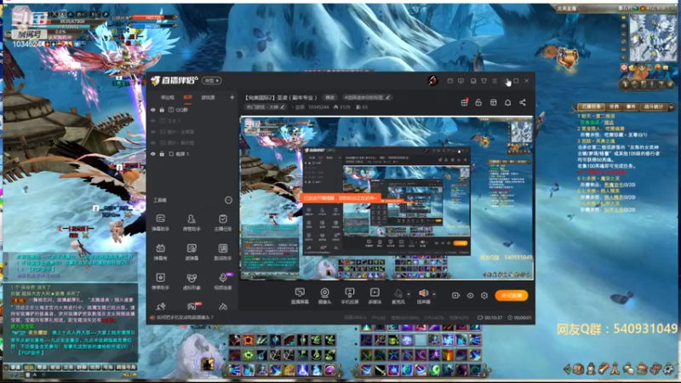Add 多媒体 media source
The height and width of the screenshot is (383, 681).
375,295
